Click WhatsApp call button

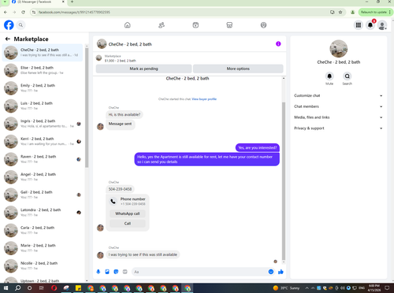[x=128, y=213]
